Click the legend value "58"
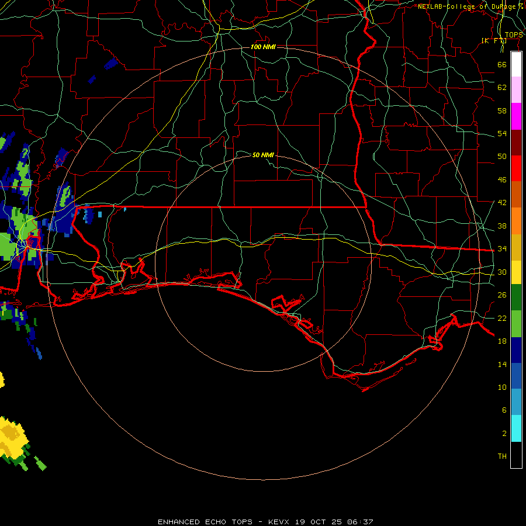 click(502, 110)
